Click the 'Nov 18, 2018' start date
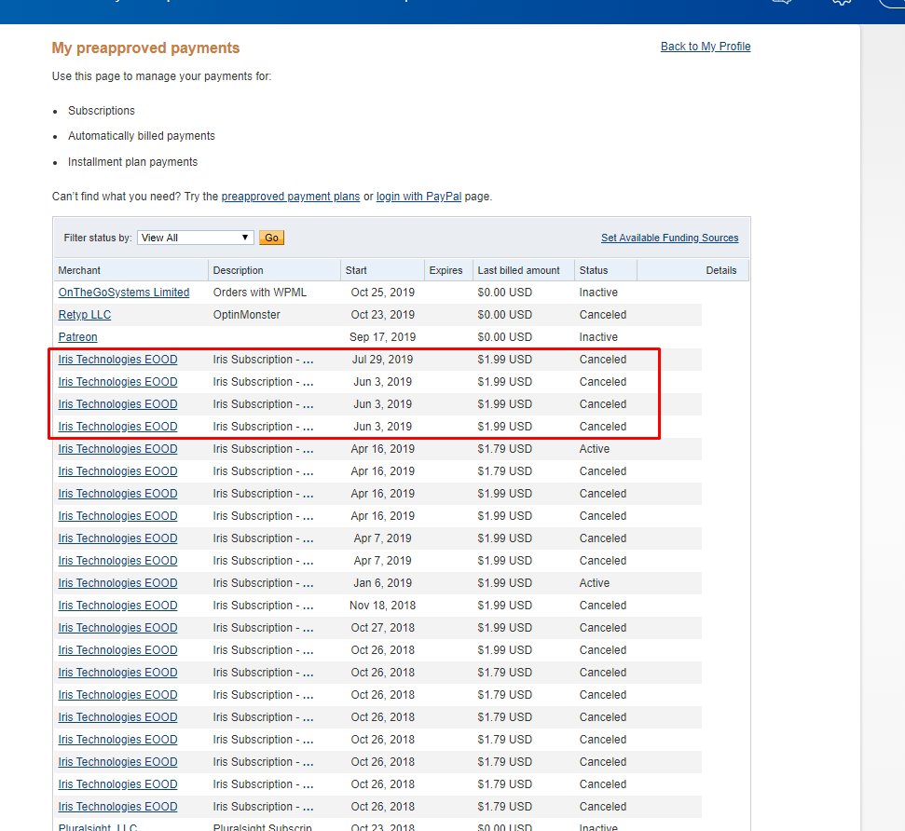This screenshot has height=831, width=905. coord(383,606)
